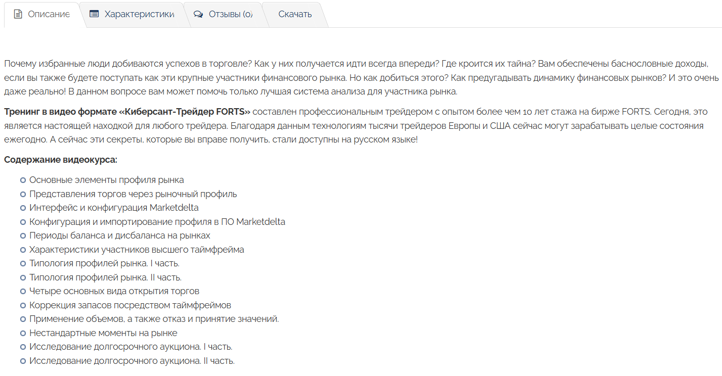Screen dimensions: 722x376
Task: Click list item Типология профилей рынка. II часть
Action: point(105,277)
